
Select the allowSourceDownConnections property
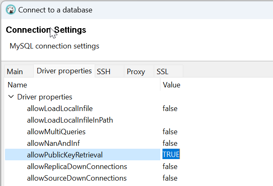click(76, 178)
